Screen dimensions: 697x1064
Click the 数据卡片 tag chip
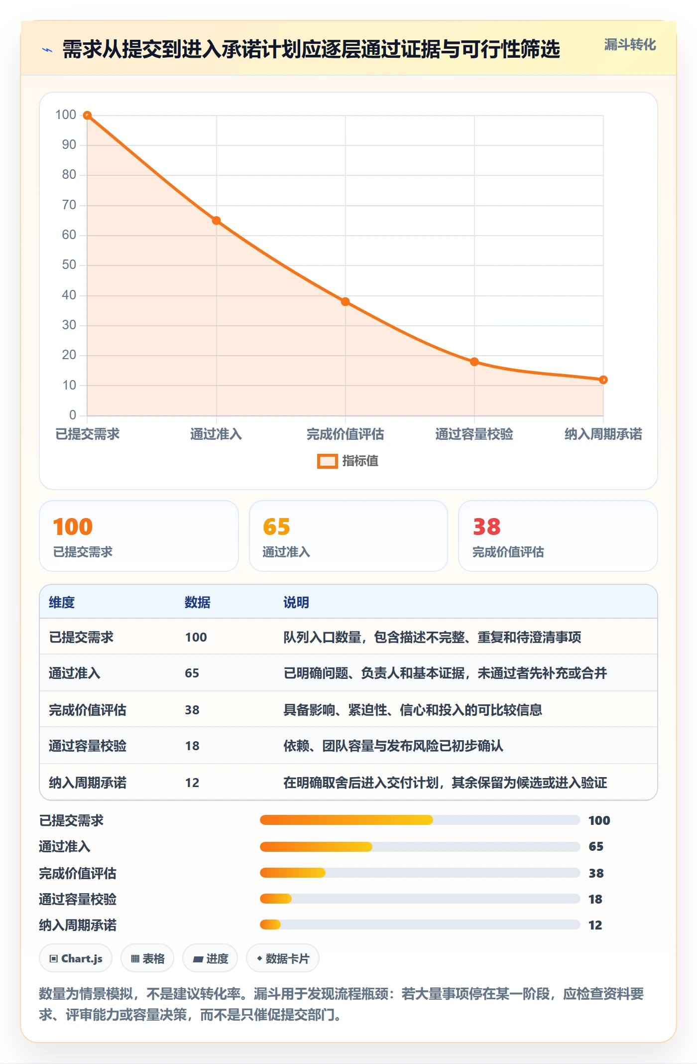pyautogui.click(x=283, y=958)
